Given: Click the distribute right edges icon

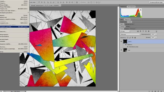Looking at the screenshot, I should point(72,2).
